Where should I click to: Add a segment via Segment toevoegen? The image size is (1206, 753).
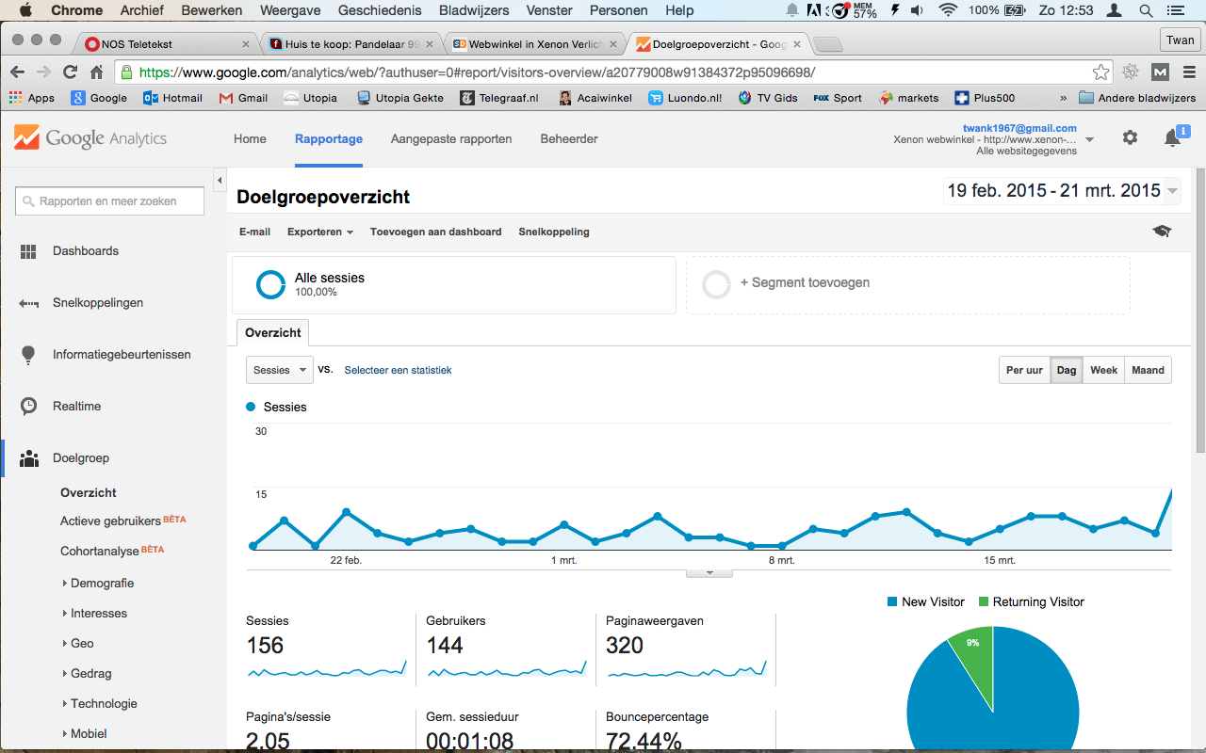[907, 284]
